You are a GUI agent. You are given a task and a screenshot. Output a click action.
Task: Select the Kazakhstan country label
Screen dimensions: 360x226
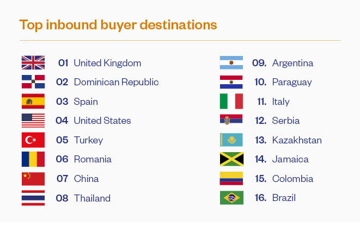coord(297,140)
